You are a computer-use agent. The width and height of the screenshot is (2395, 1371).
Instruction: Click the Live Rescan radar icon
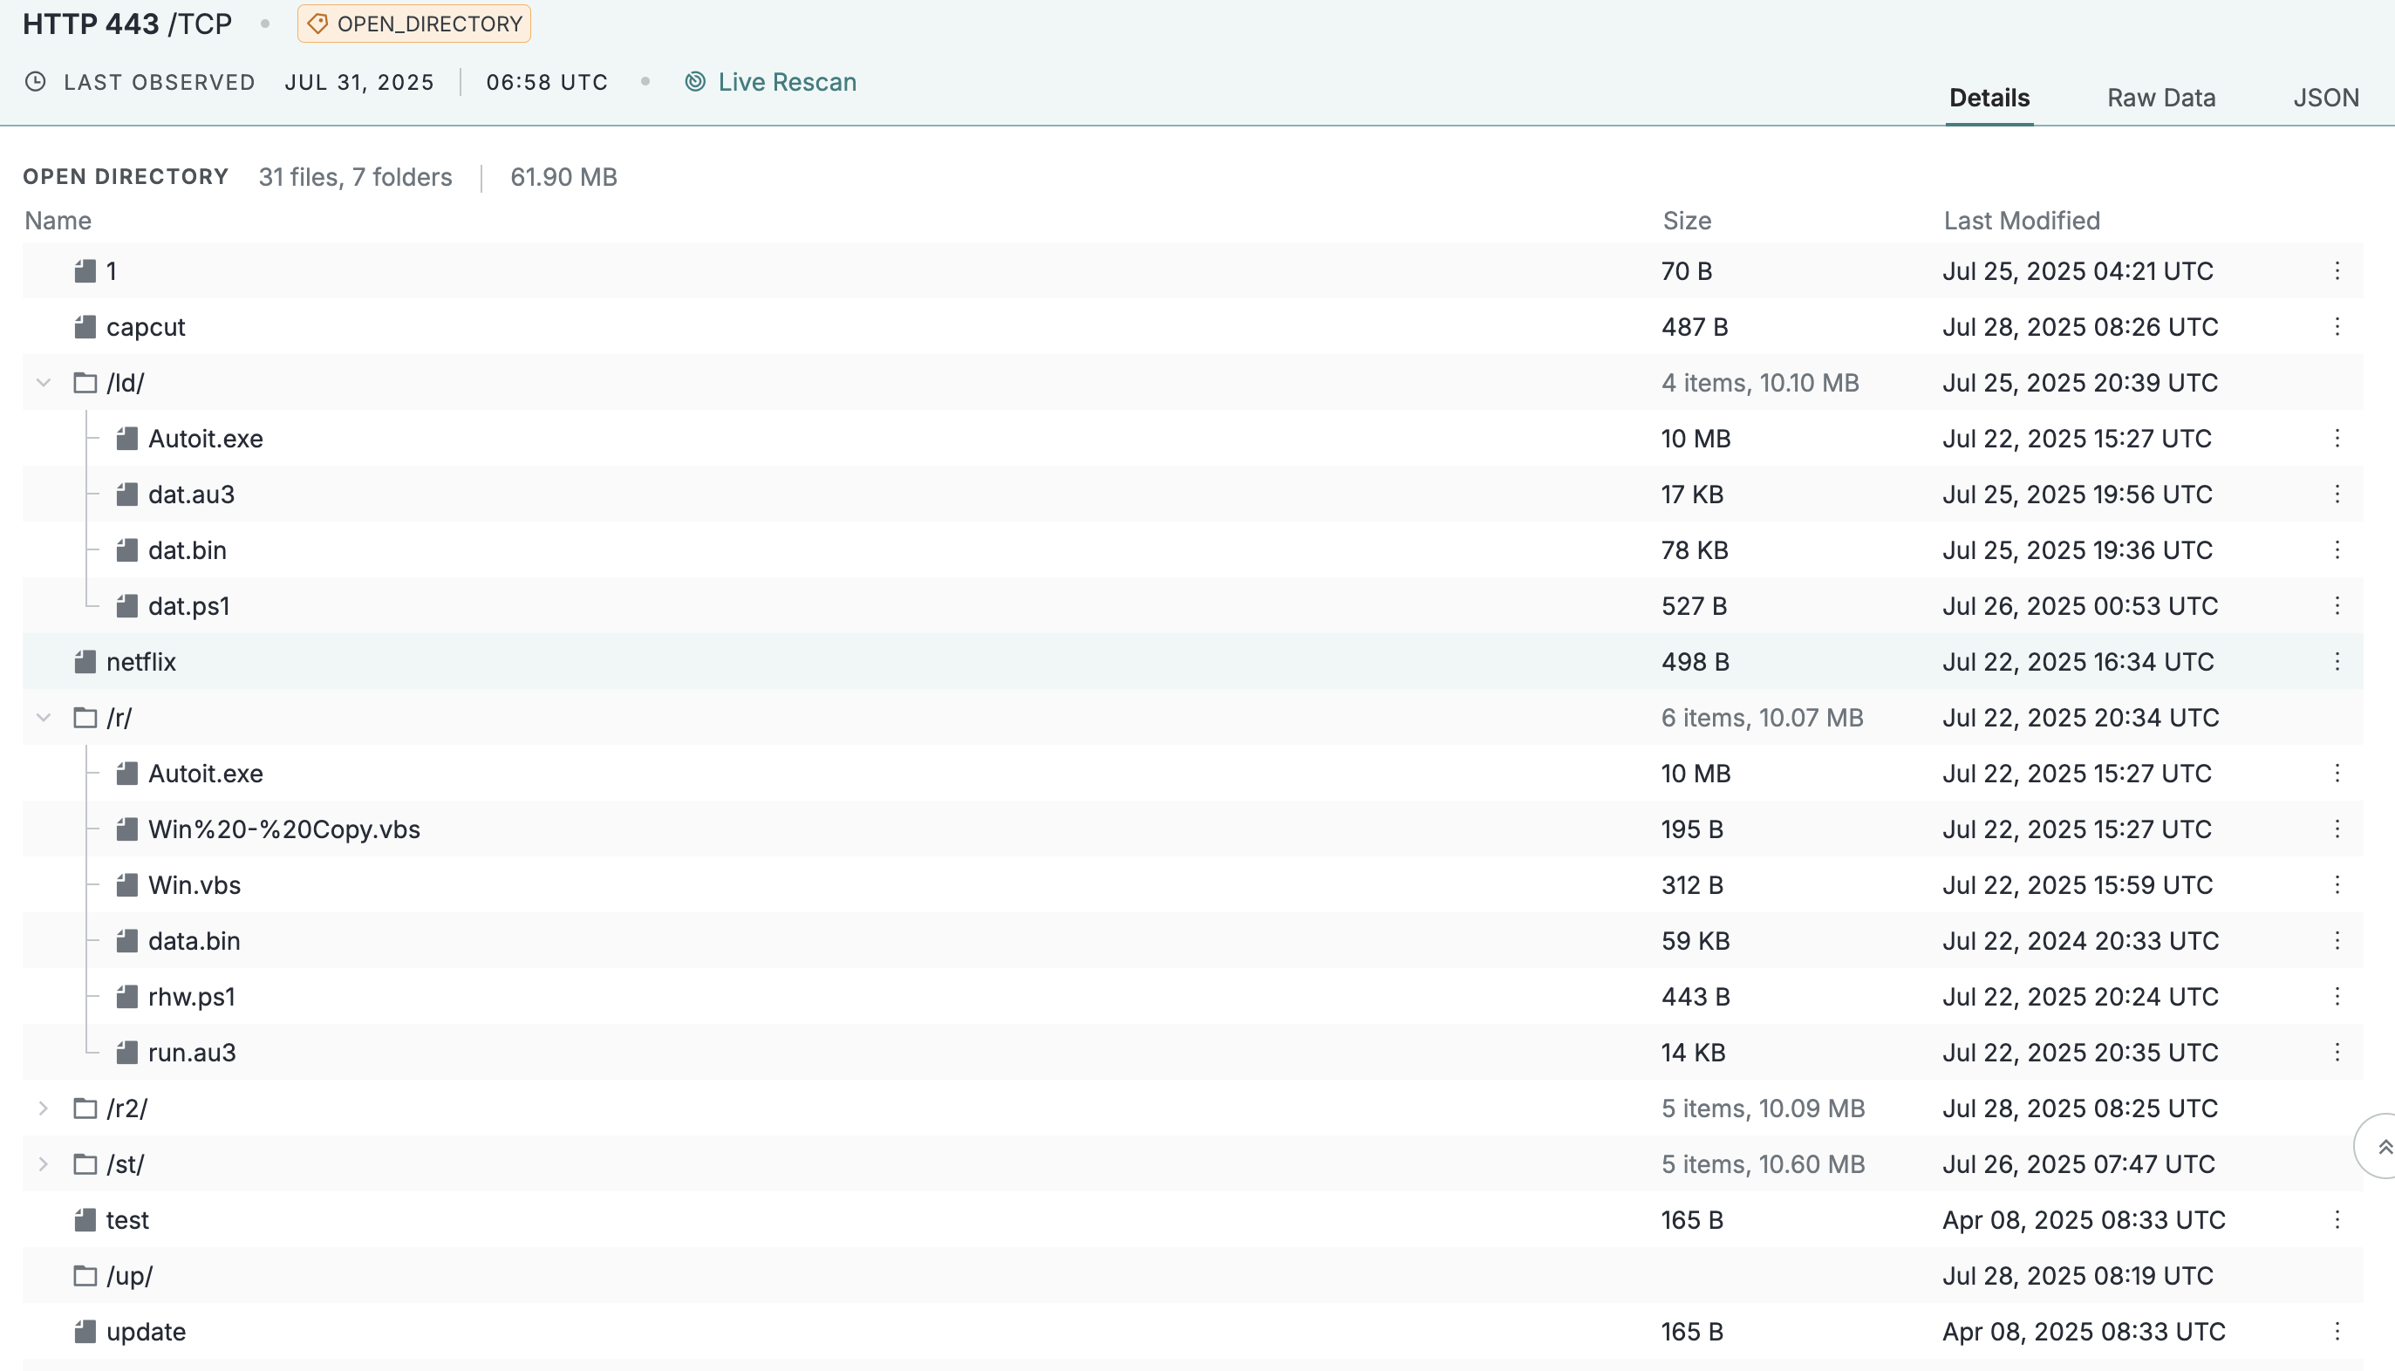click(695, 82)
